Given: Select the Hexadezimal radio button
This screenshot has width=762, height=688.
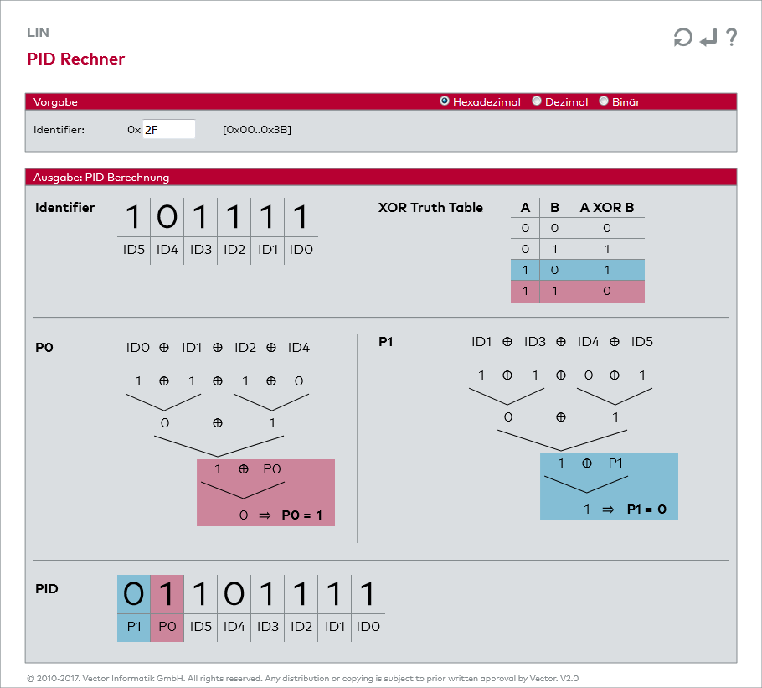Looking at the screenshot, I should (x=445, y=101).
